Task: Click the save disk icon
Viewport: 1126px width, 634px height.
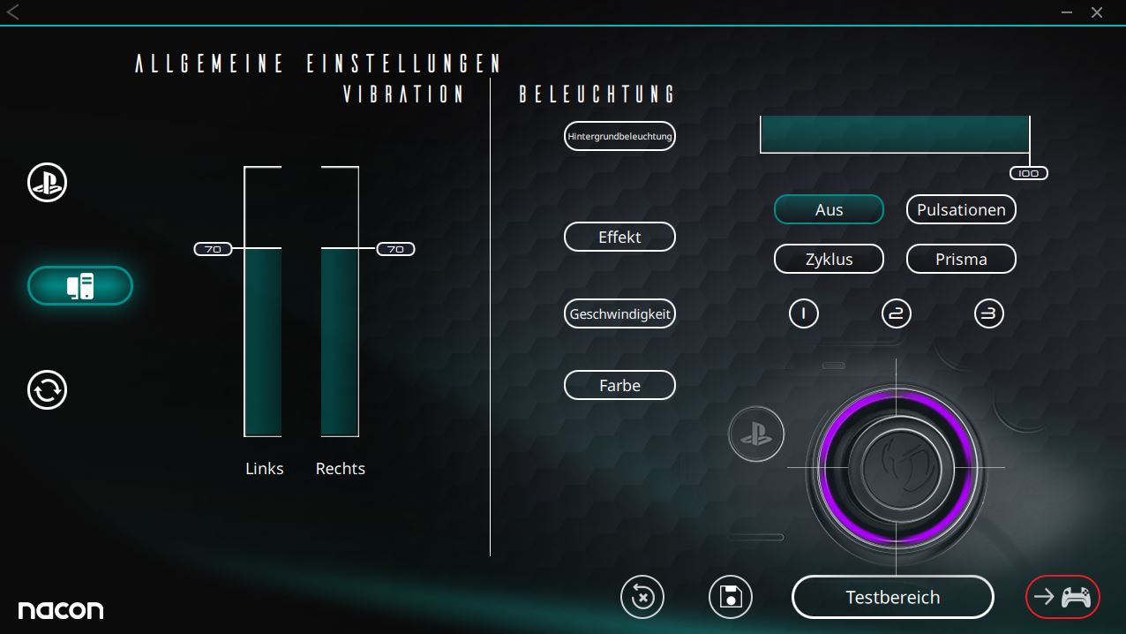Action: [x=731, y=597]
